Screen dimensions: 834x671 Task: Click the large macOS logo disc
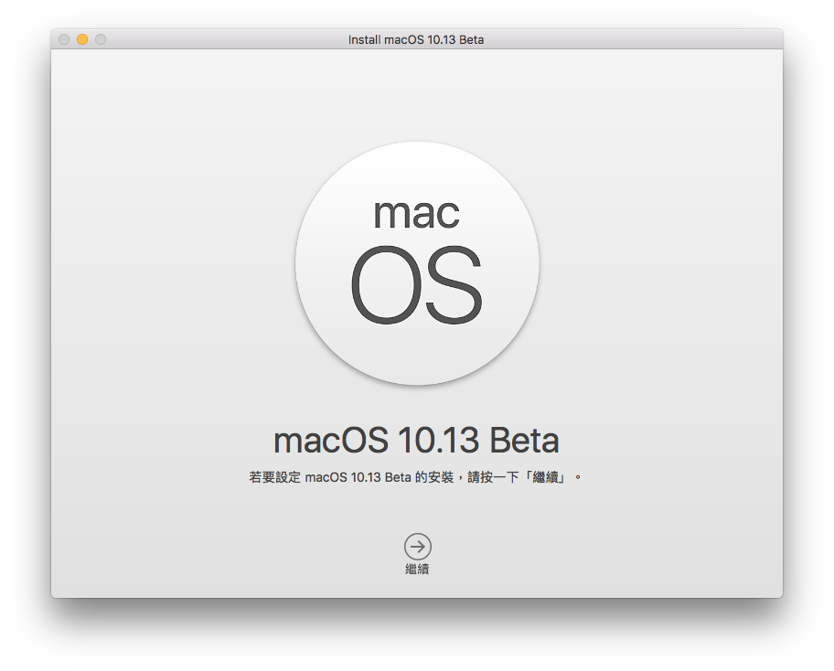coord(418,263)
